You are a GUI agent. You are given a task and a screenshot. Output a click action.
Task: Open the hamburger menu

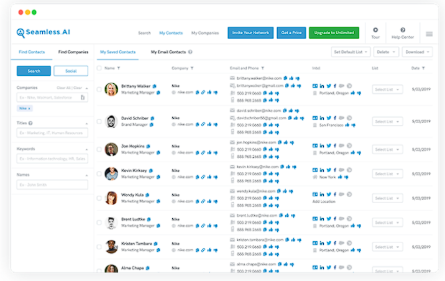click(429, 34)
